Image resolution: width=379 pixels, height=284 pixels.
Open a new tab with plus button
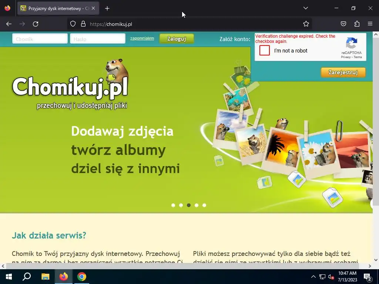(x=107, y=9)
